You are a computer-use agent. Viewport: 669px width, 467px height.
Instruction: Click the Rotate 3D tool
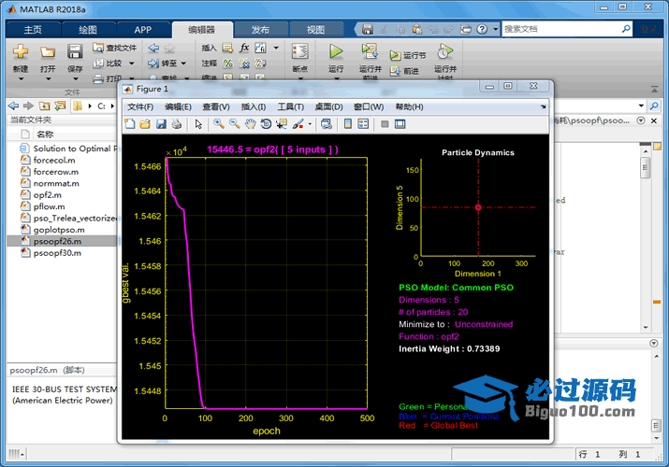(x=266, y=123)
